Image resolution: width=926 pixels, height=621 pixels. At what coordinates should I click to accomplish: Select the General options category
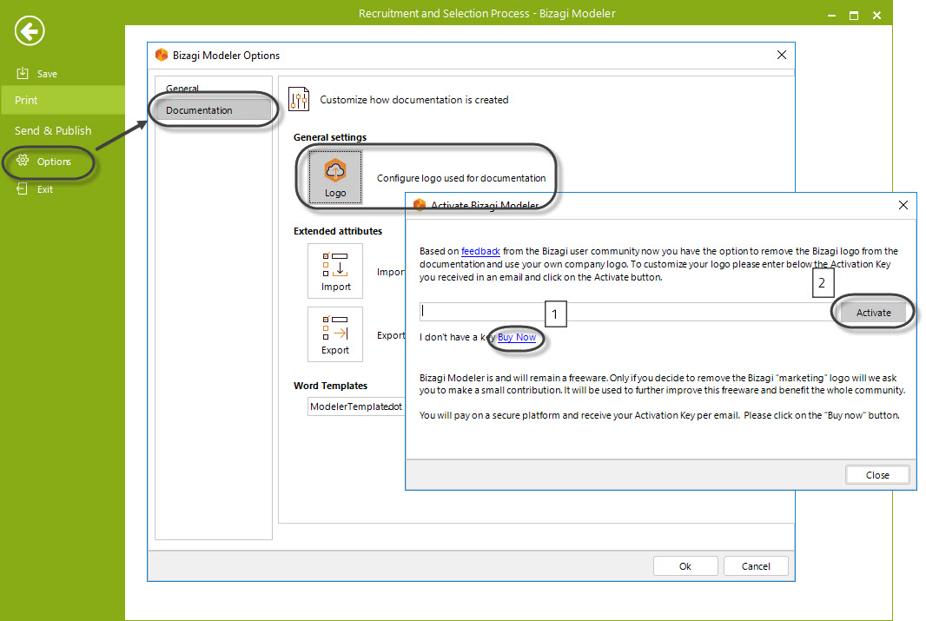pyautogui.click(x=182, y=88)
